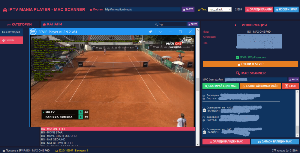Click Сканирай комбо файл button
This screenshot has height=153, width=300.
point(260,86)
